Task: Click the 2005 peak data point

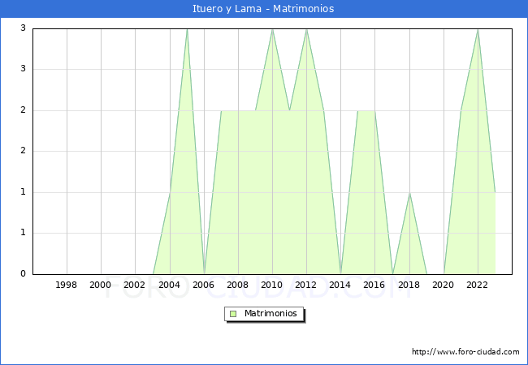Action: [x=187, y=29]
